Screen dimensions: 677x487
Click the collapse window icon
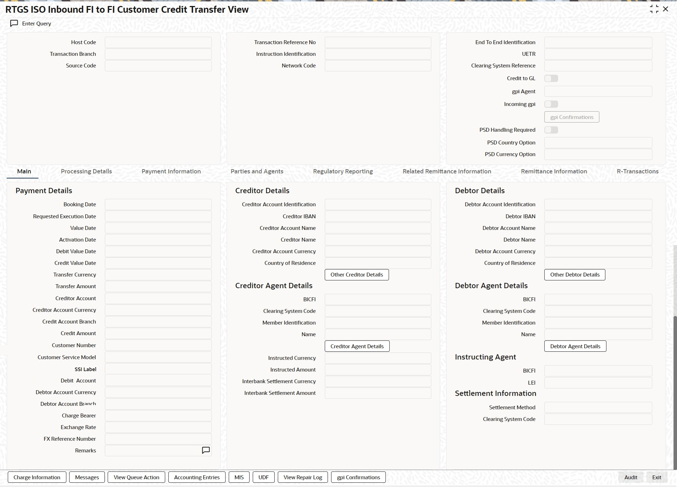(x=654, y=9)
